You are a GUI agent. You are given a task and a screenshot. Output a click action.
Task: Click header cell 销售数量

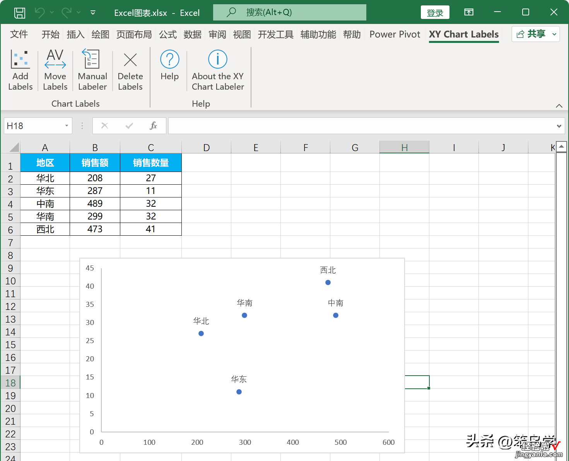151,163
